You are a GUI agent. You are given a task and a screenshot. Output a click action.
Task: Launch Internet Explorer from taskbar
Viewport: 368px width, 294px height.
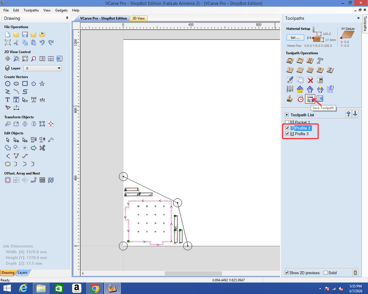click(23, 288)
